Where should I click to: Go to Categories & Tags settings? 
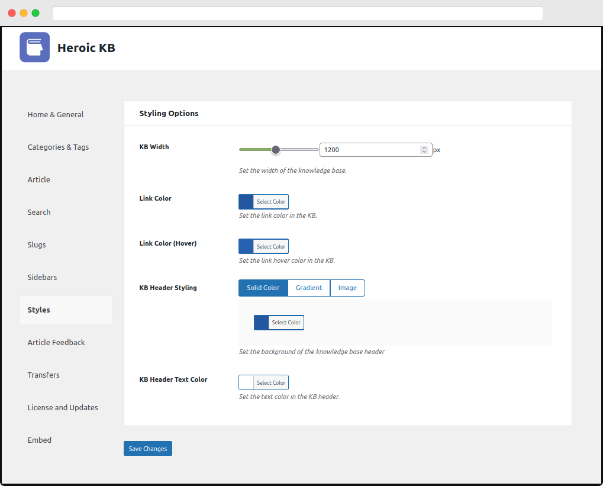click(58, 147)
